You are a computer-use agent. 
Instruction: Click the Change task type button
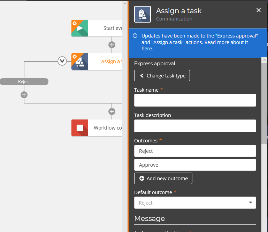162,76
